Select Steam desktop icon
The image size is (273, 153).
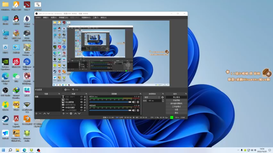[5, 120]
